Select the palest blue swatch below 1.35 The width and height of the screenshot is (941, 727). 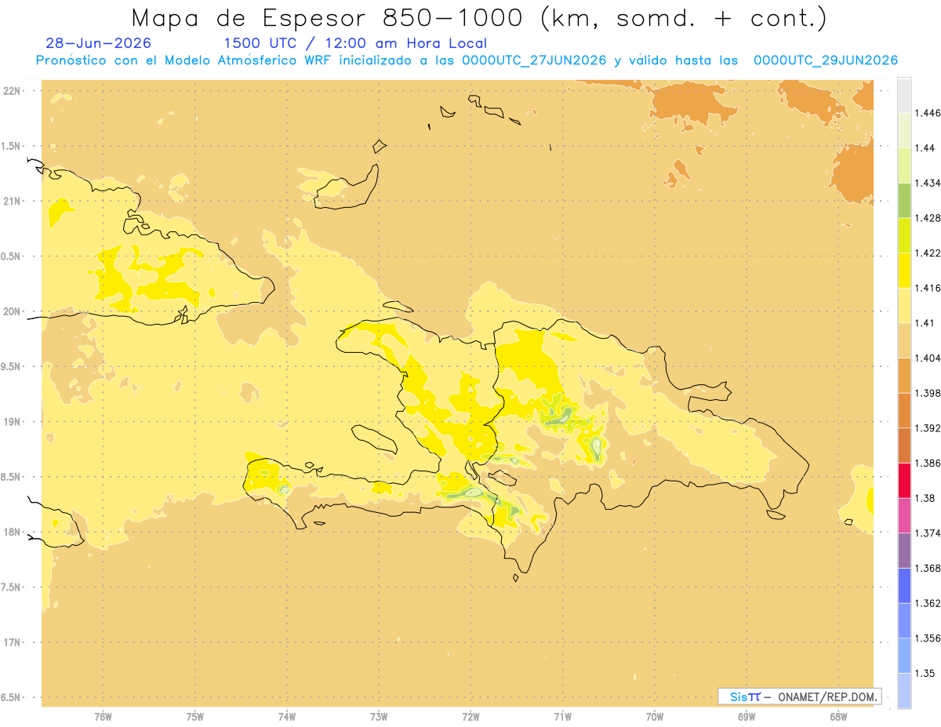pyautogui.click(x=904, y=691)
